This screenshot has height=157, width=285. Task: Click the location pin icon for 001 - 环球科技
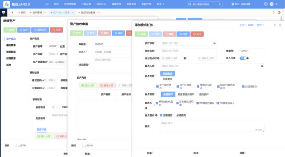coord(232,4)
